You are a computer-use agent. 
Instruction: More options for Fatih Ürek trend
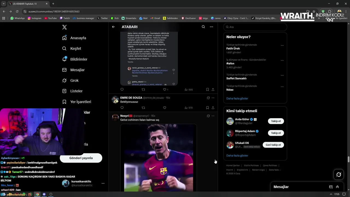tap(282, 45)
